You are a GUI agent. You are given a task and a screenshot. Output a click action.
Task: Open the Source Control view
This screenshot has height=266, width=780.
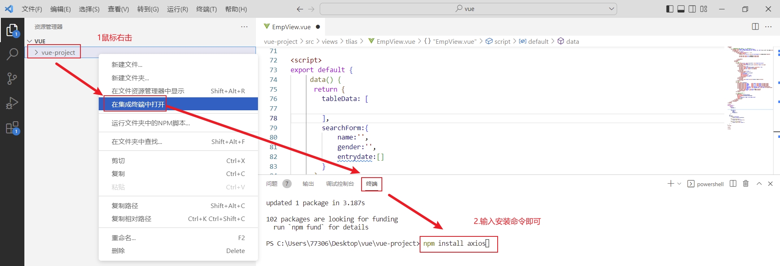click(12, 79)
